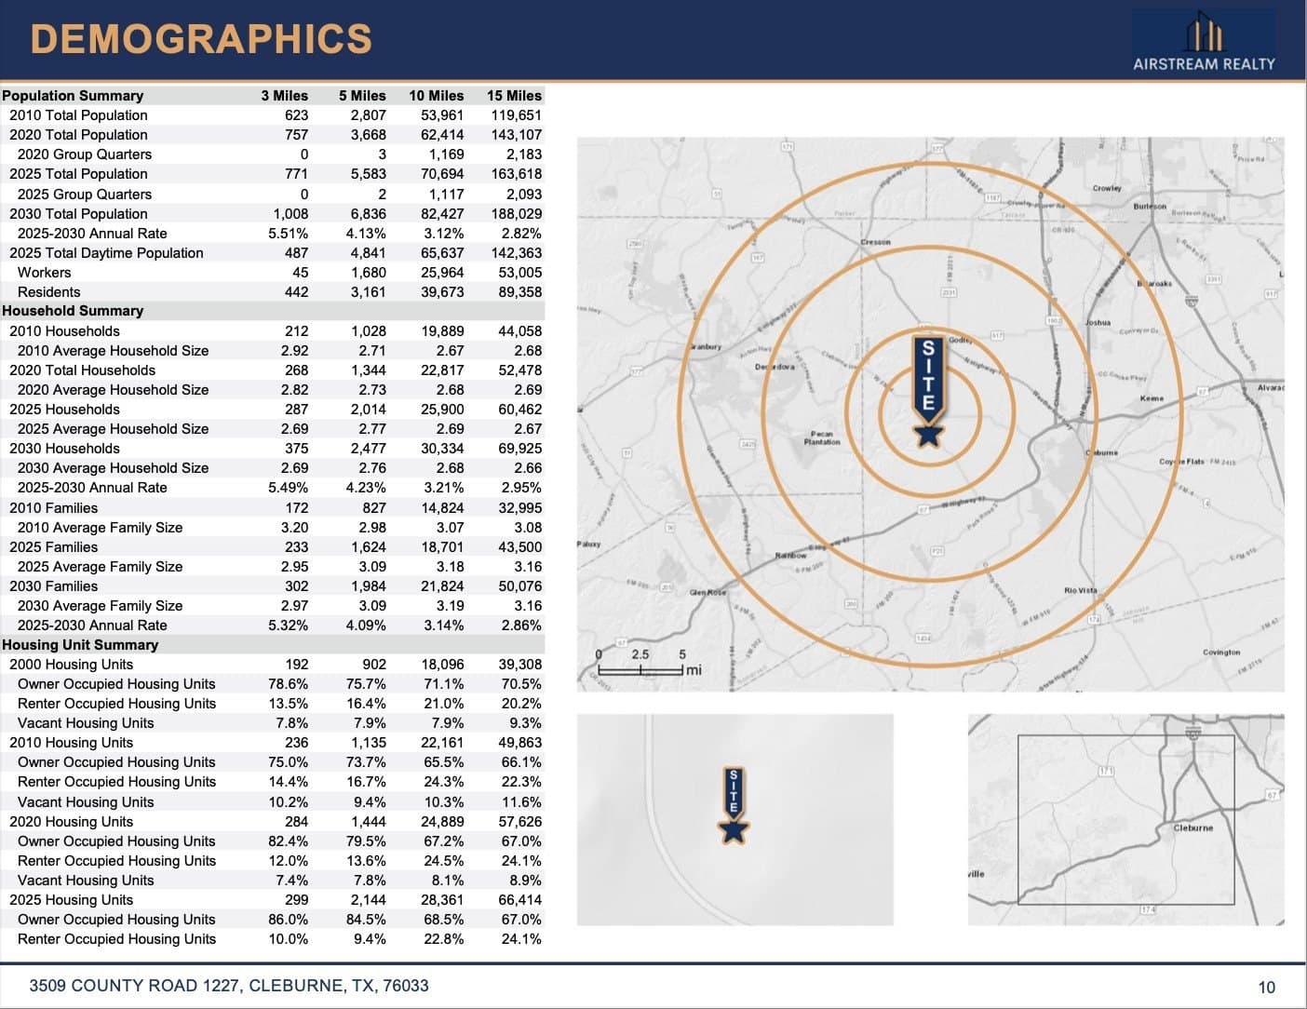
Task: Select the 2025 Housing Units row label
Action: pyautogui.click(x=71, y=899)
